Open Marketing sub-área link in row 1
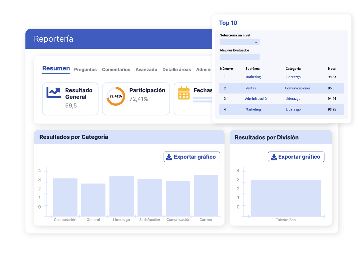This screenshot has width=363, height=263. [253, 77]
